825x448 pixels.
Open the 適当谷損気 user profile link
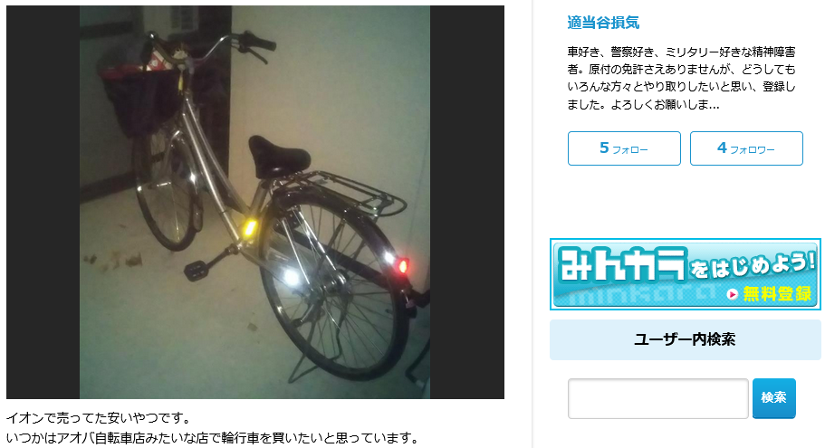tap(603, 23)
